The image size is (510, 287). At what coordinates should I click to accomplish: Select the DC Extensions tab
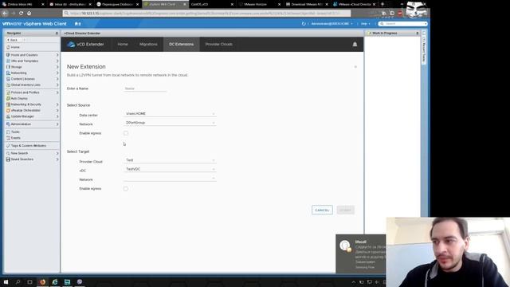click(x=181, y=45)
